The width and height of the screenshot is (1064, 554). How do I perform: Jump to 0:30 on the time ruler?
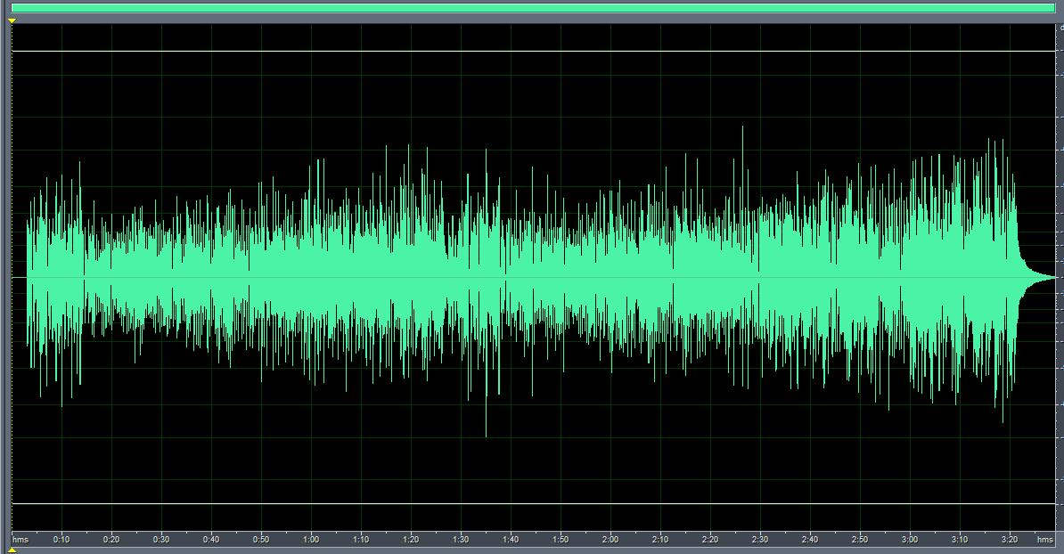click(161, 540)
